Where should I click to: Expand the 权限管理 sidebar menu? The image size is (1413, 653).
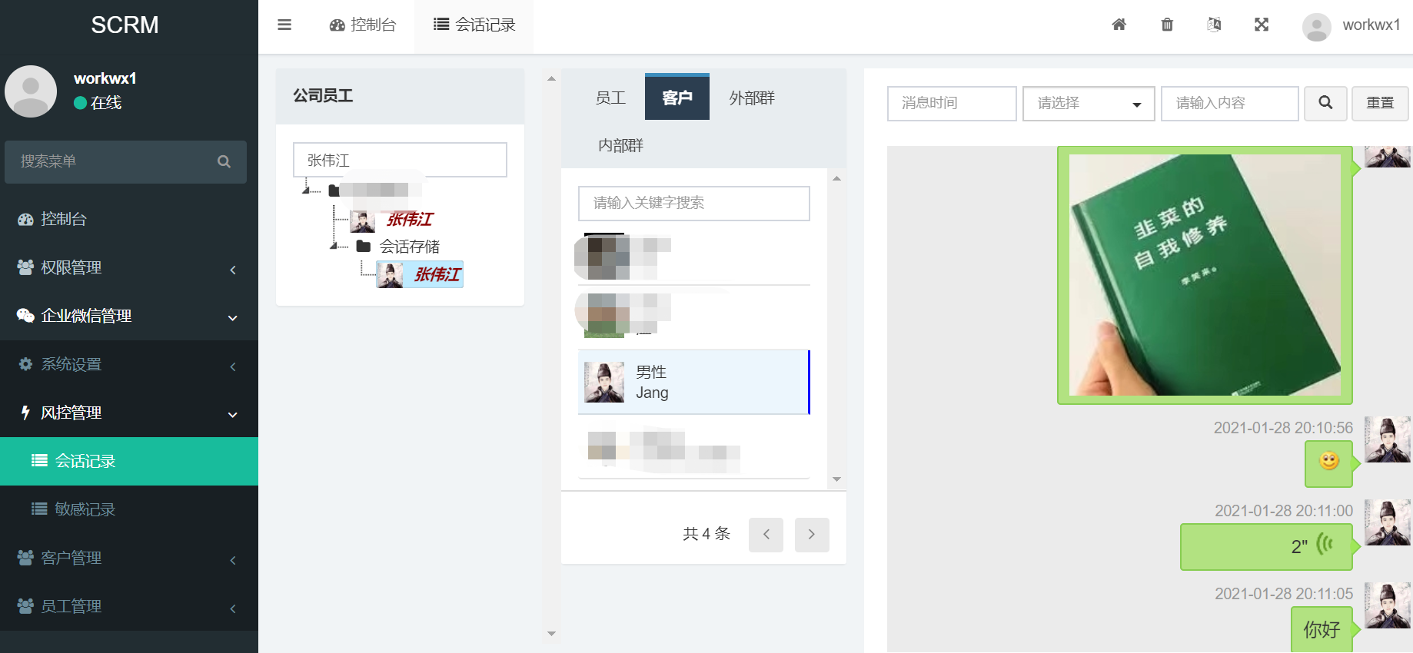tap(129, 267)
